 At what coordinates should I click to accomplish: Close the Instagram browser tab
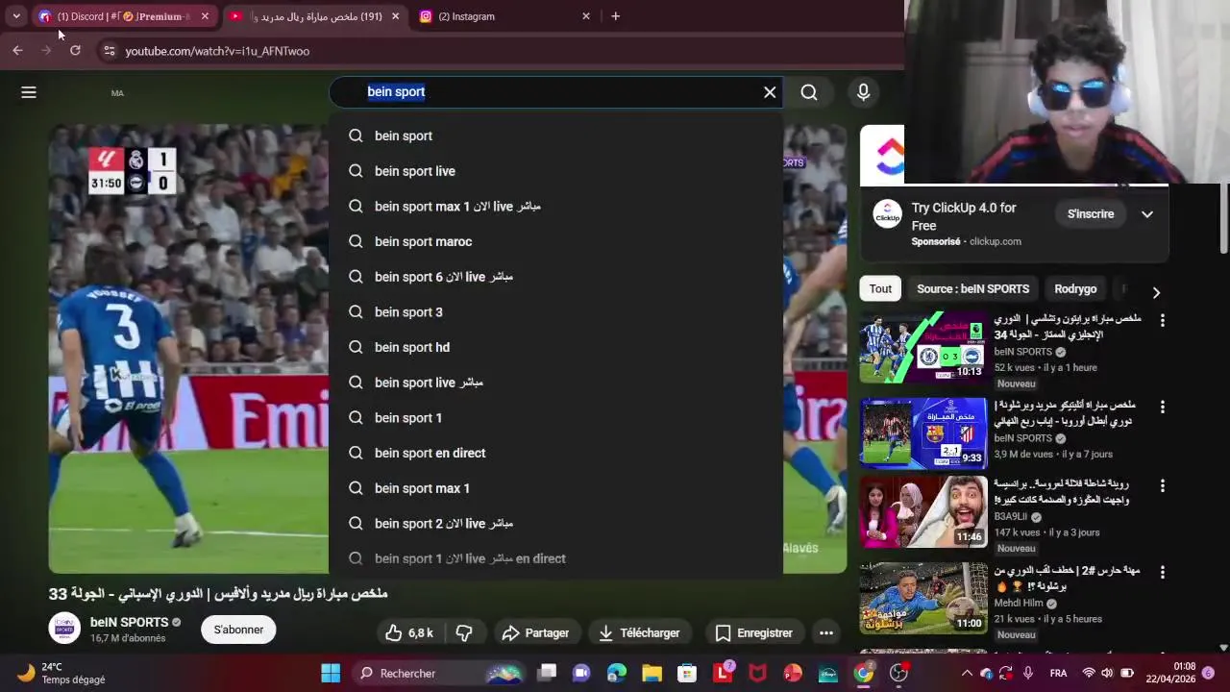[586, 16]
